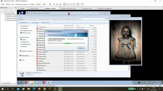Select the xRunReg.vbs file row
Viewport: 163px width, 91px height.
click(x=66, y=70)
